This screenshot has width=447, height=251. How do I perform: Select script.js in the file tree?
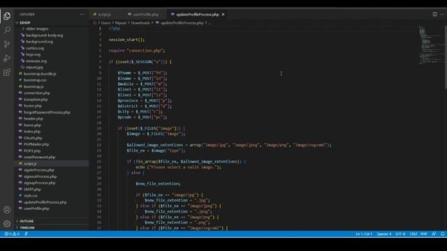pos(30,164)
